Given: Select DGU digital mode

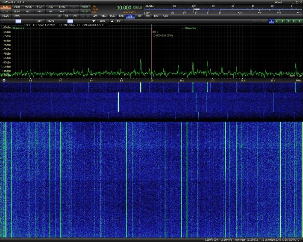Looking at the screenshot, I should point(165,16).
